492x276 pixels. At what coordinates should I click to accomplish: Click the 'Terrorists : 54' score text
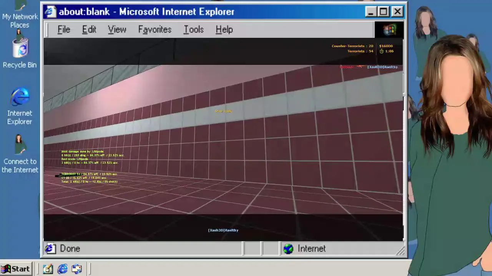(360, 51)
